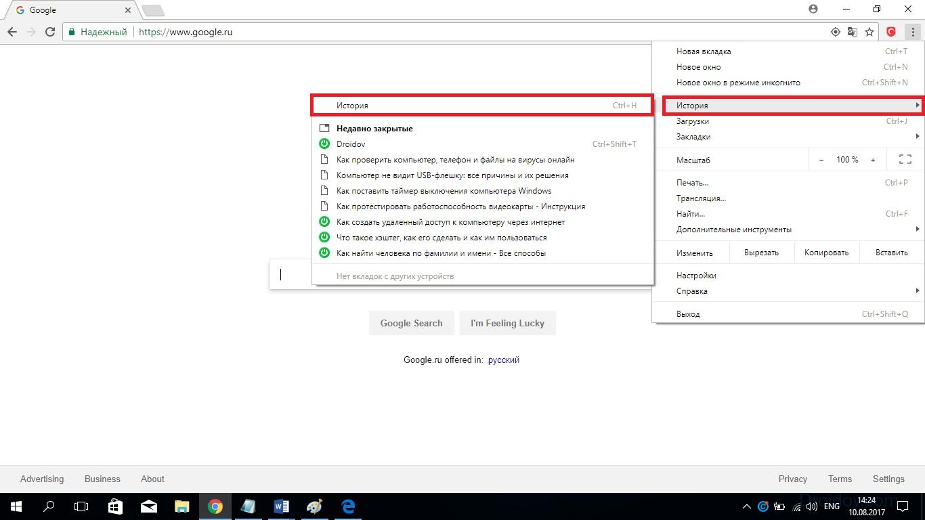Decrease zoom with the minus button

click(x=821, y=160)
